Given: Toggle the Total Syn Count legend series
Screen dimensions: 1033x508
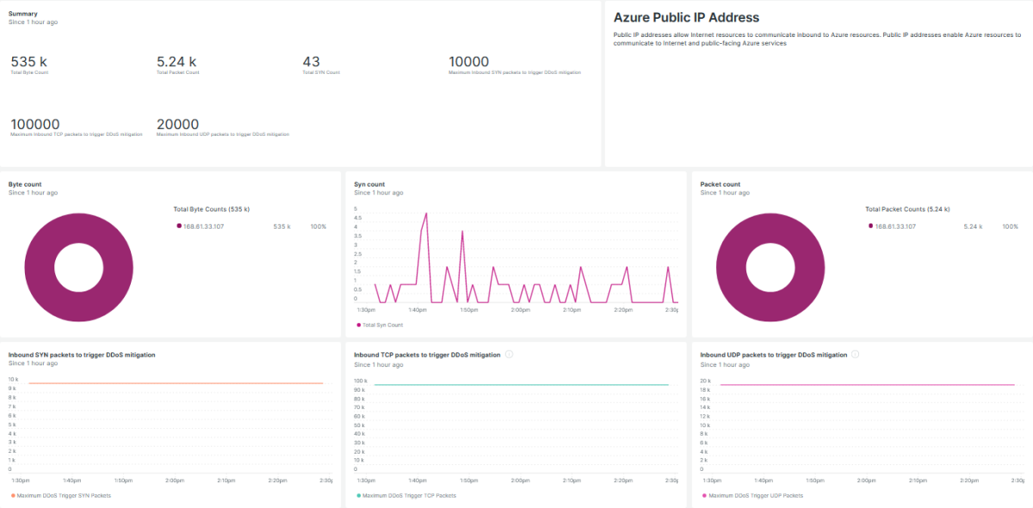Looking at the screenshot, I should pos(380,325).
